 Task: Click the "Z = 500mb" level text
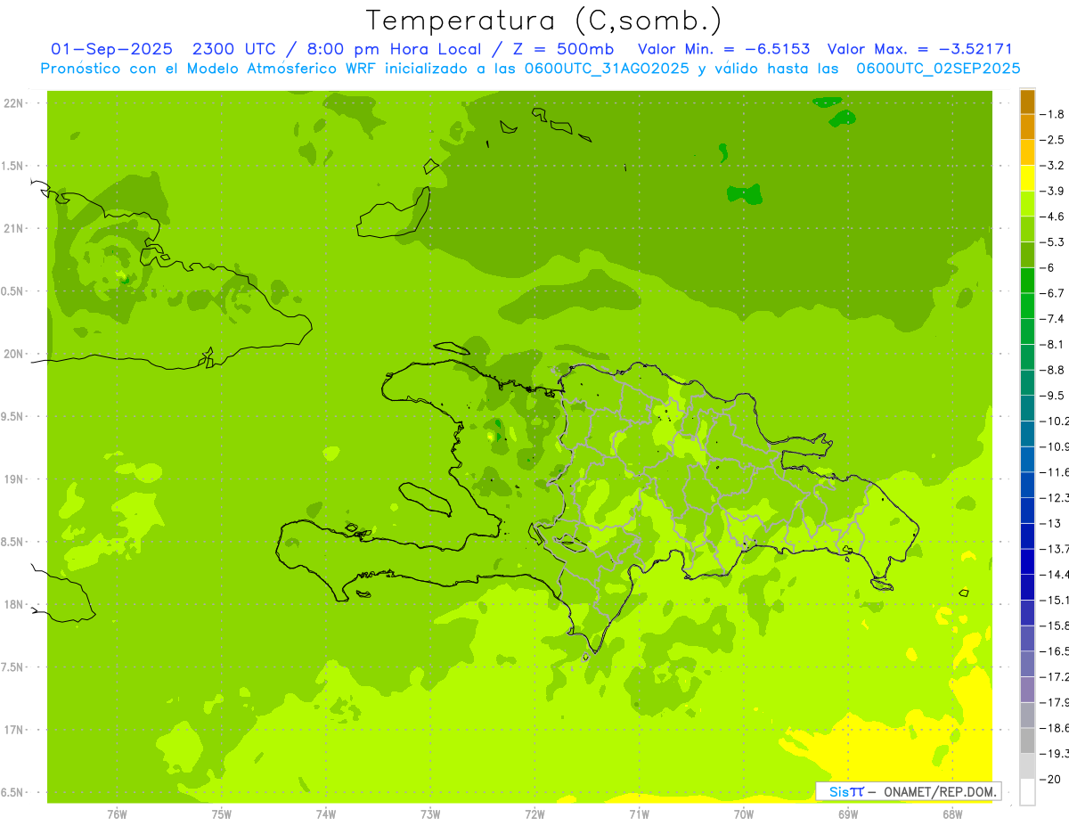[564, 49]
